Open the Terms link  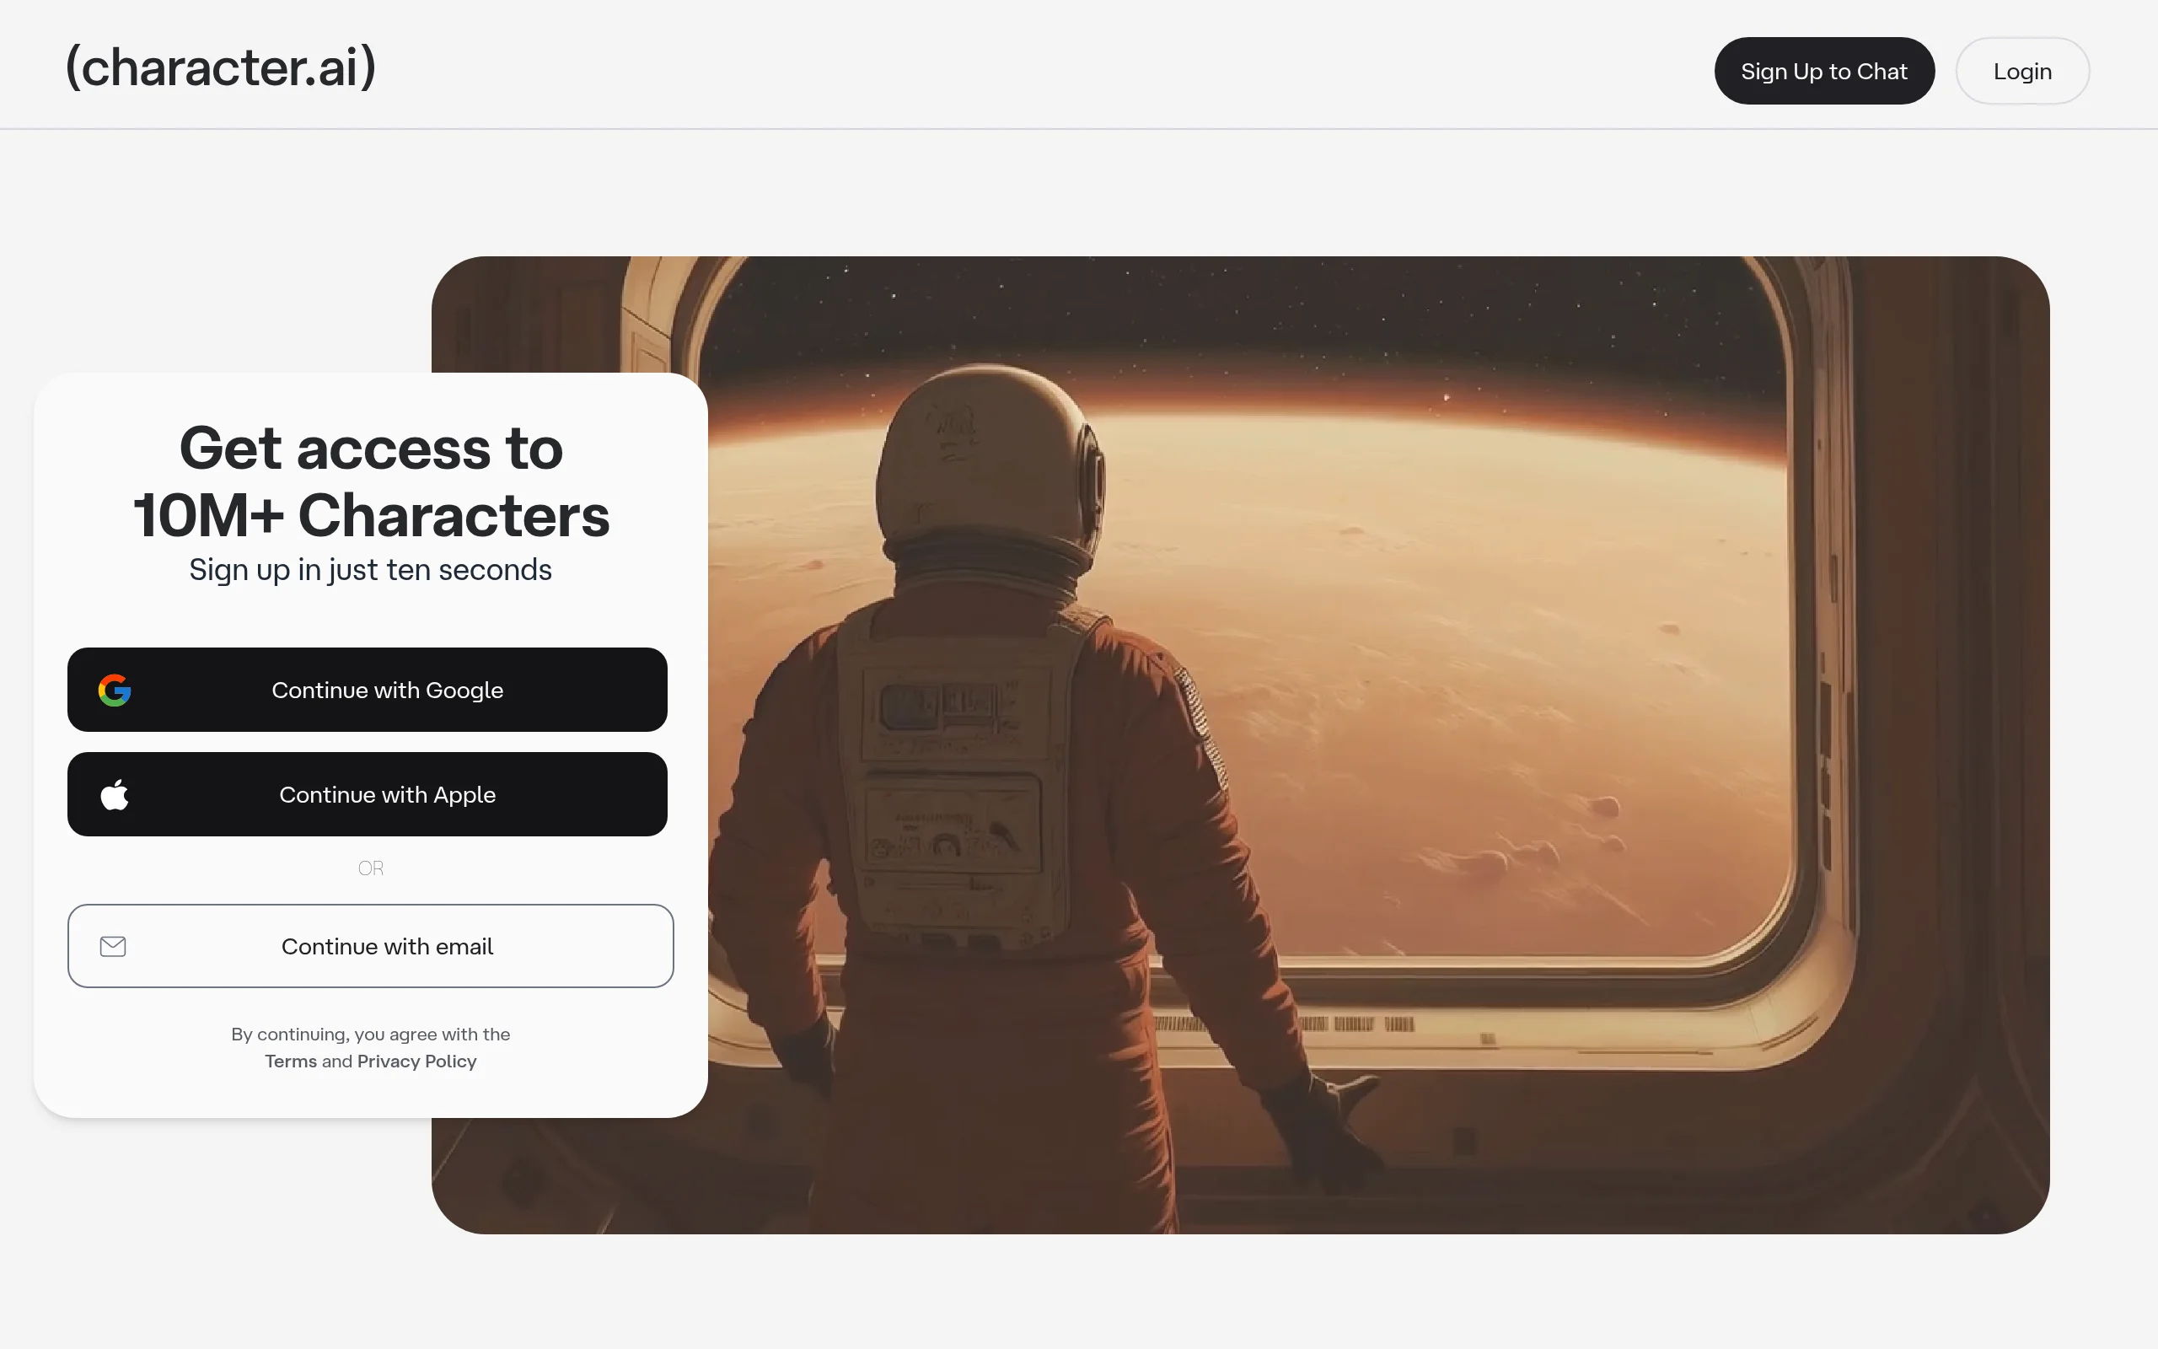291,1061
